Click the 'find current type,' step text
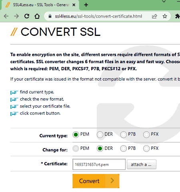The height and width of the screenshot is (192, 180). (37, 92)
